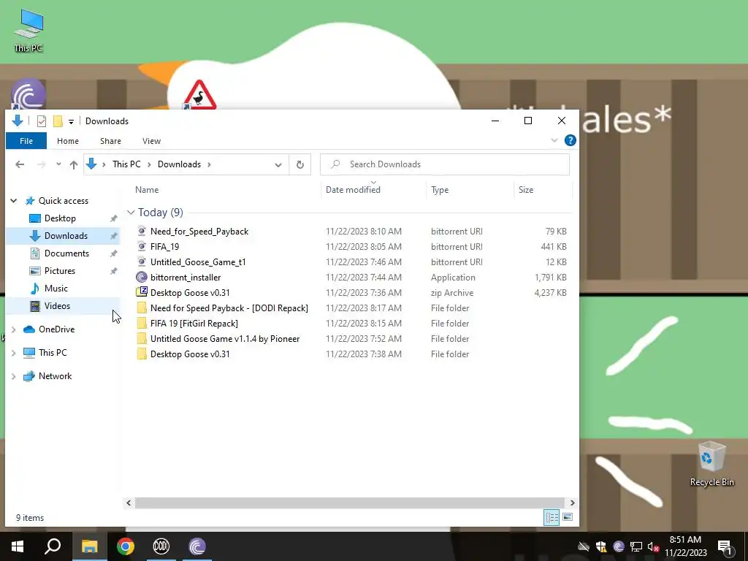The height and width of the screenshot is (561, 748).
Task: Open the Windows Start menu
Action: point(18,546)
